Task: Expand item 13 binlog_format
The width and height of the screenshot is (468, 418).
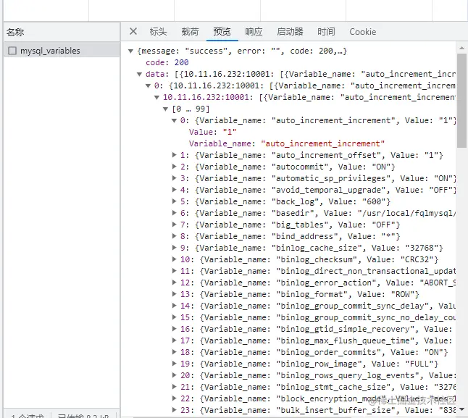Action: click(x=174, y=294)
